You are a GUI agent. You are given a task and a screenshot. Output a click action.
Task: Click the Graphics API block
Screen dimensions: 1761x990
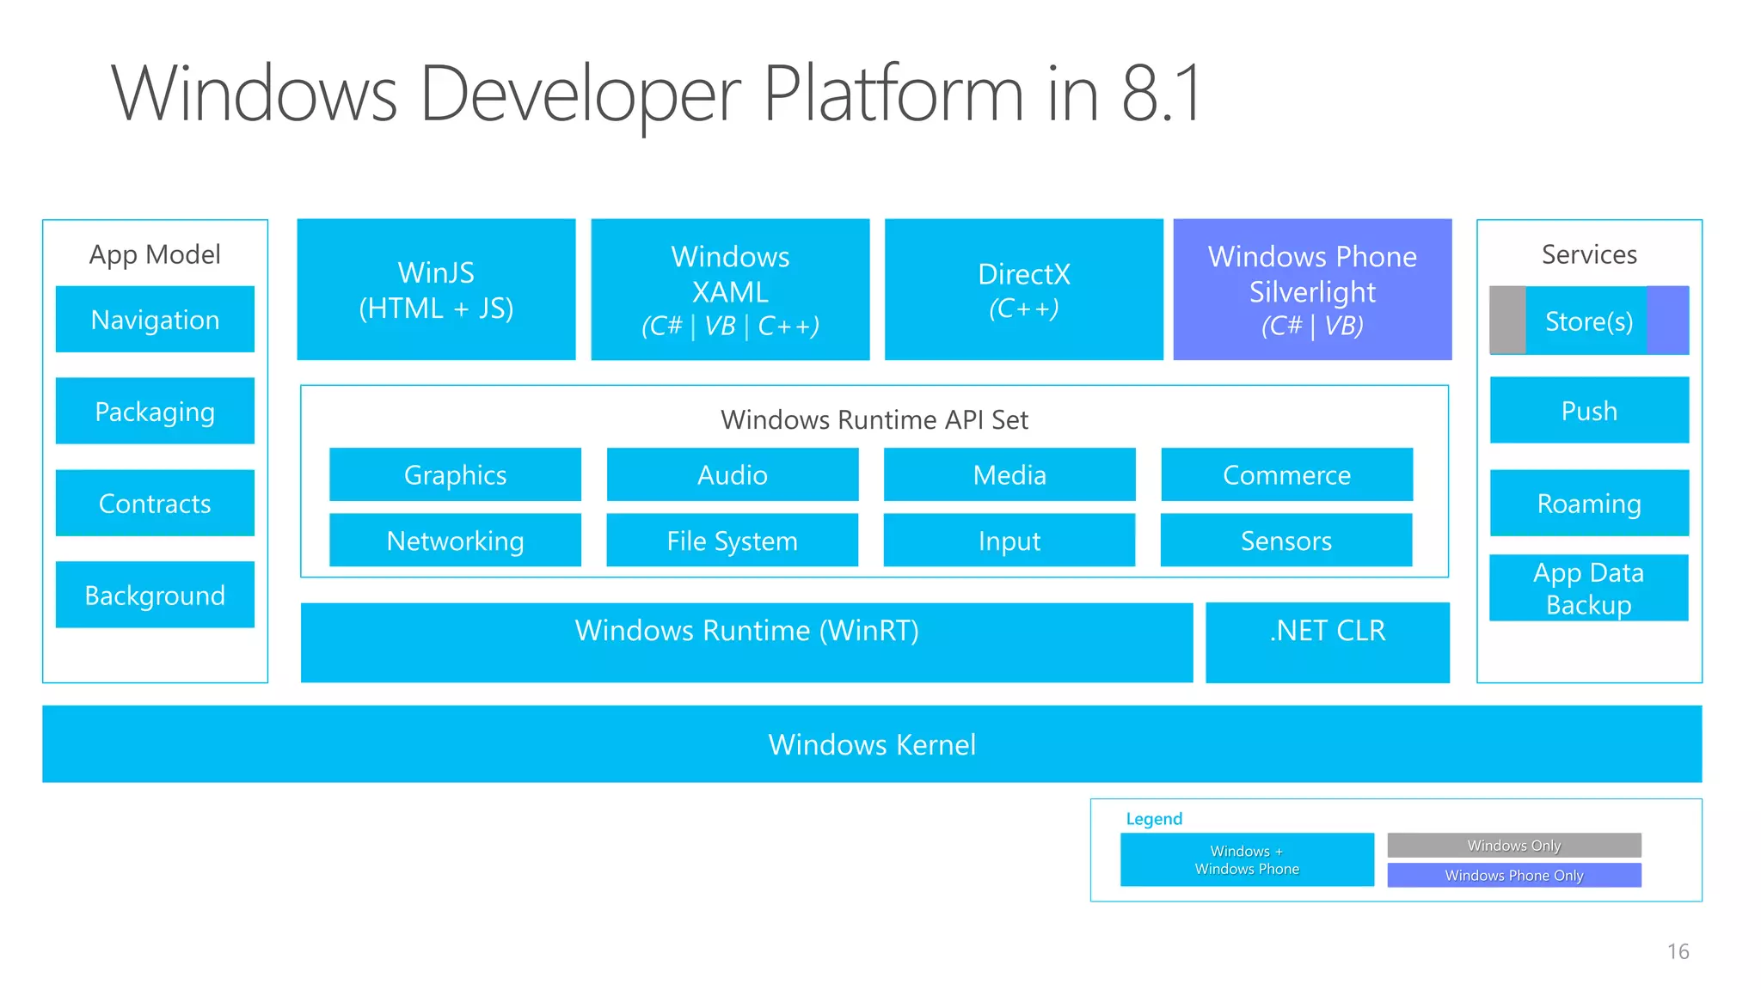(455, 474)
